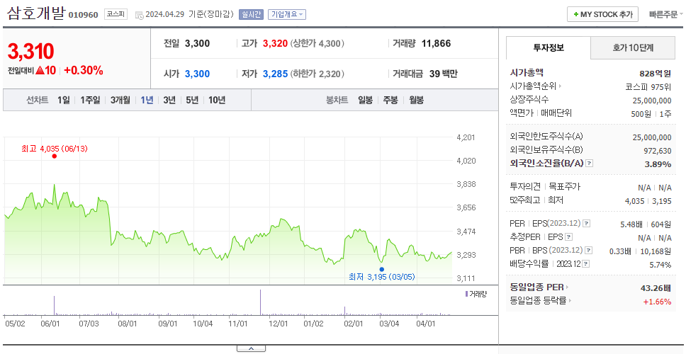This screenshot has width=686, height=354.
Task: Click 외국인소진율 value 3.89%
Action: pos(658,164)
